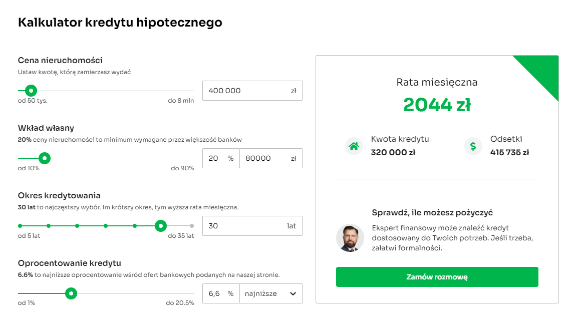Screen dimensions: 576x319
Task: Click the green corner ribbon on the result card
Action: [x=543, y=70]
